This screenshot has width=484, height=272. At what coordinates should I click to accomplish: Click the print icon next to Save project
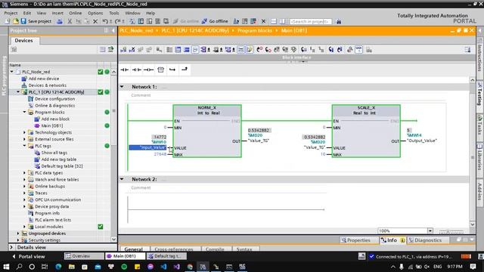(60, 21)
